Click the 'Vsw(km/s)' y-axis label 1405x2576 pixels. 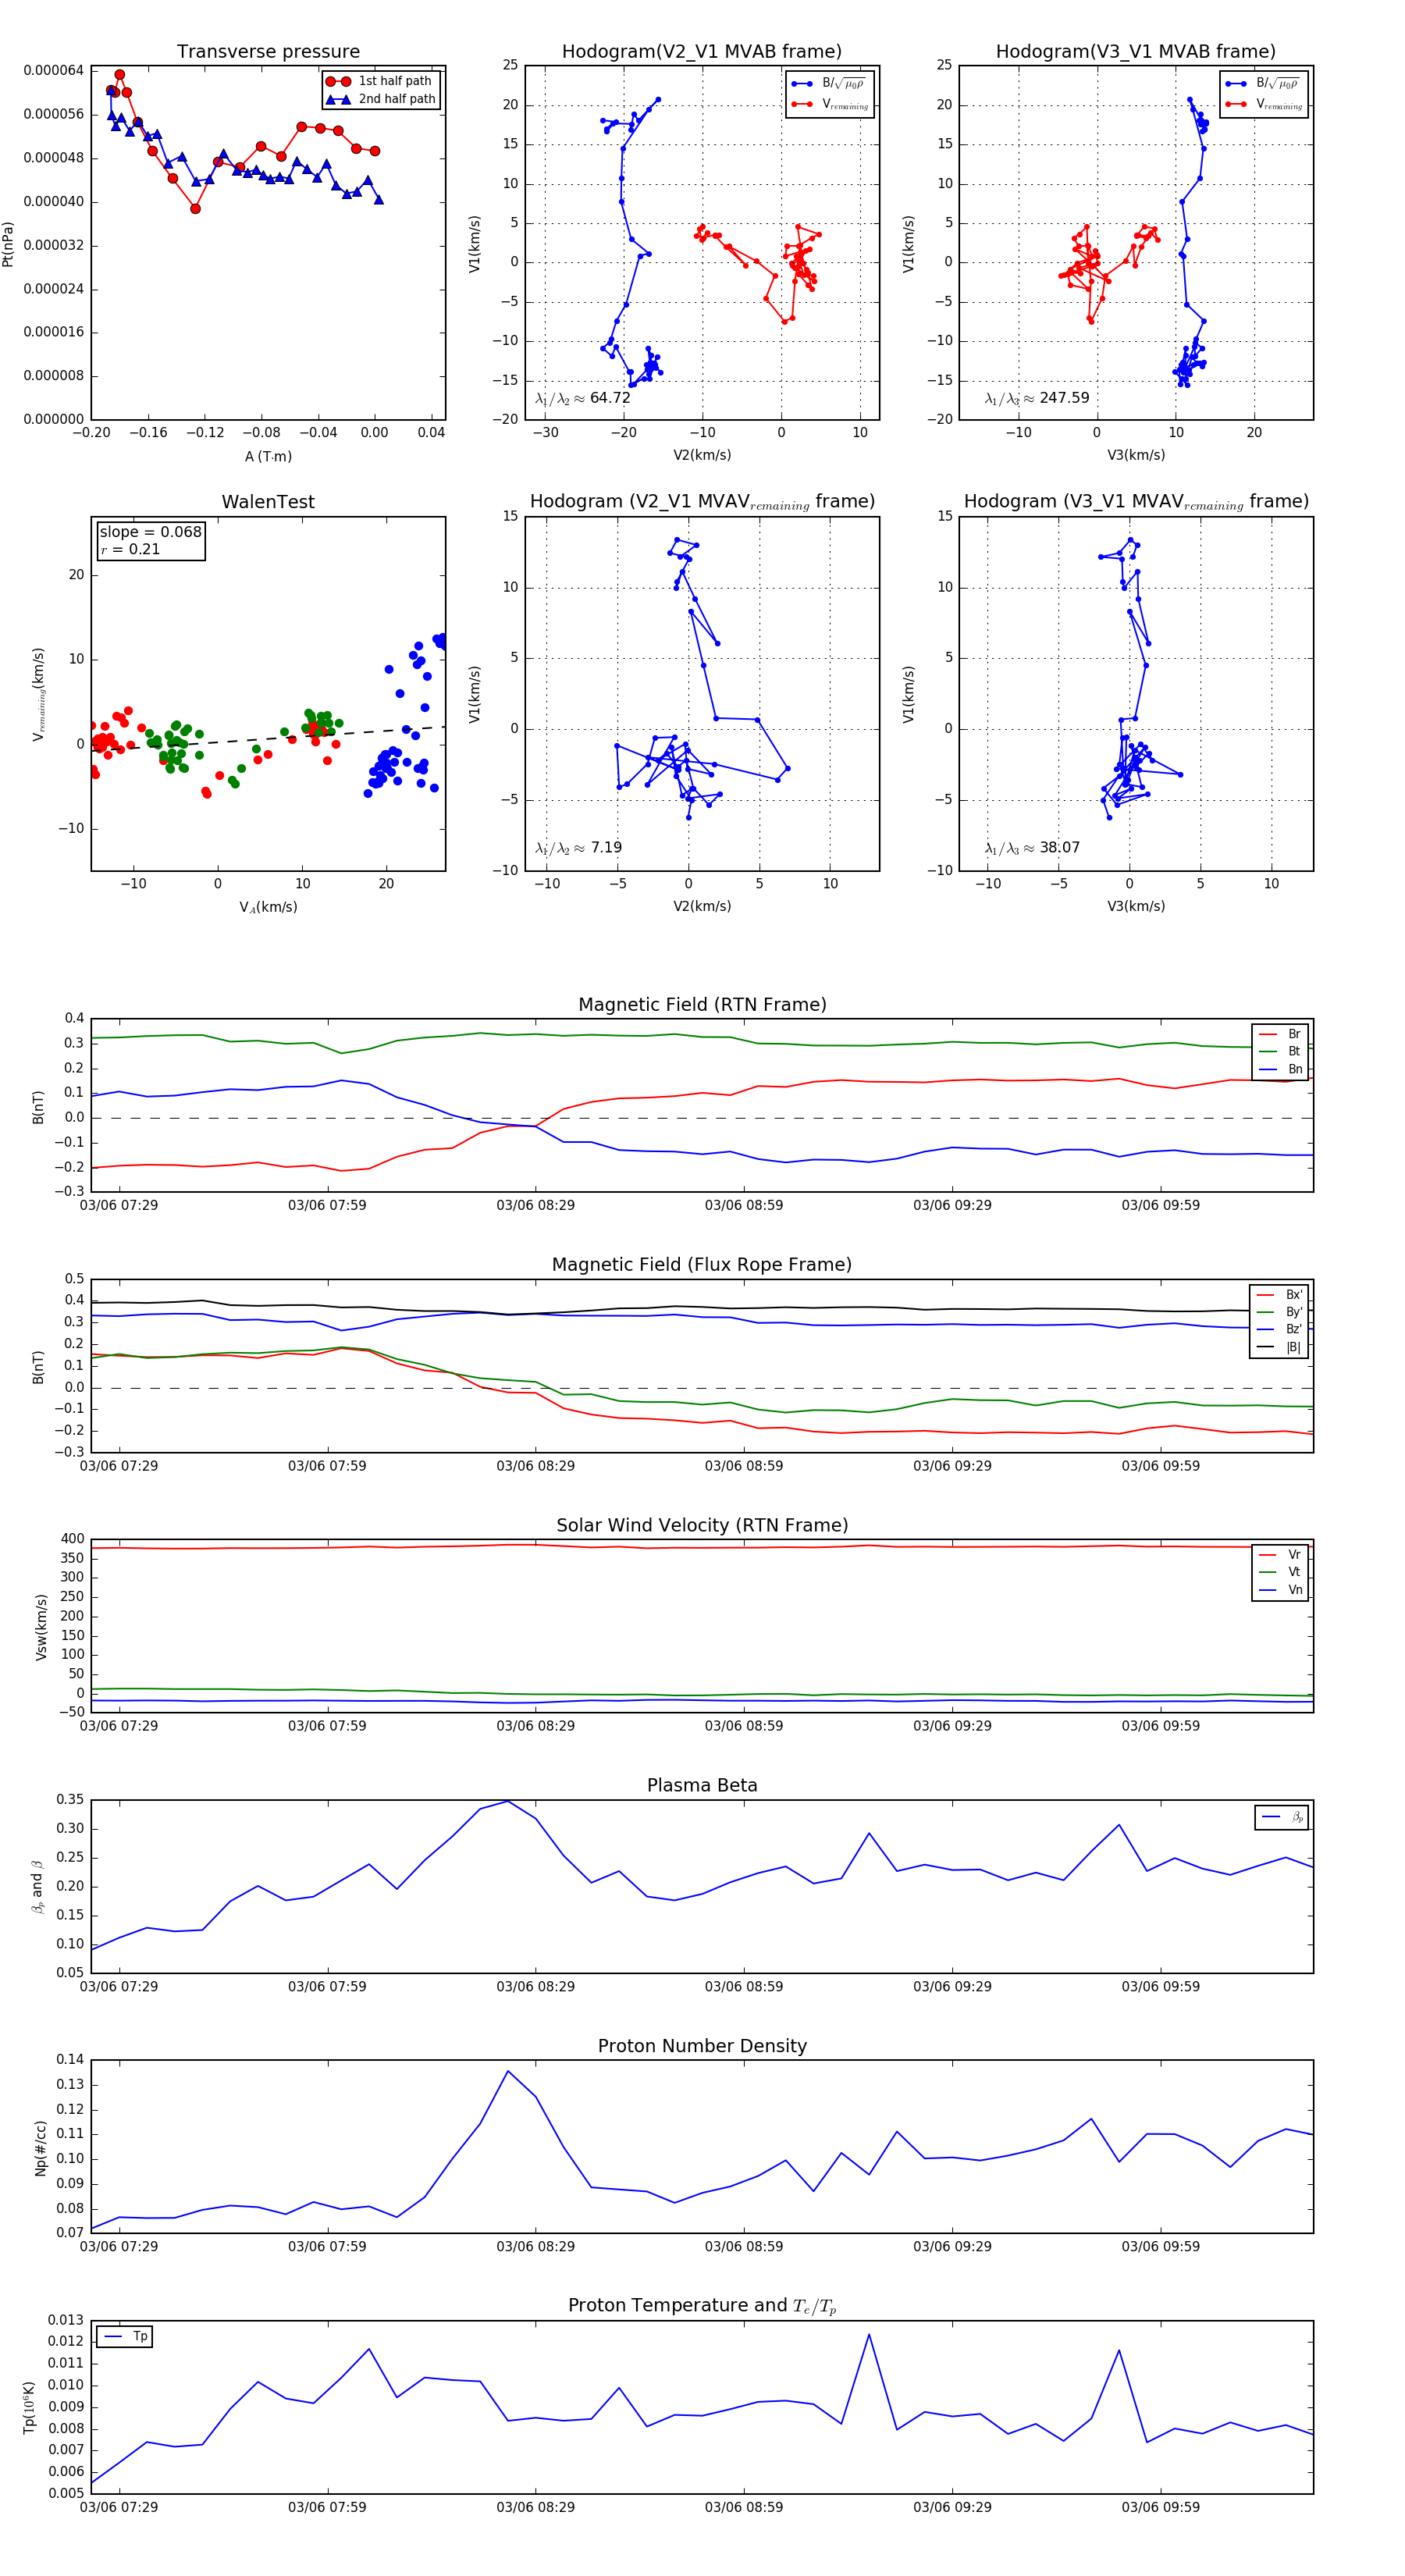(x=41, y=1627)
